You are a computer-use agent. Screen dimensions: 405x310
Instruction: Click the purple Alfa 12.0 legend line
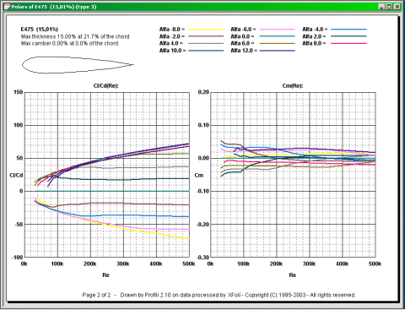(x=278, y=51)
